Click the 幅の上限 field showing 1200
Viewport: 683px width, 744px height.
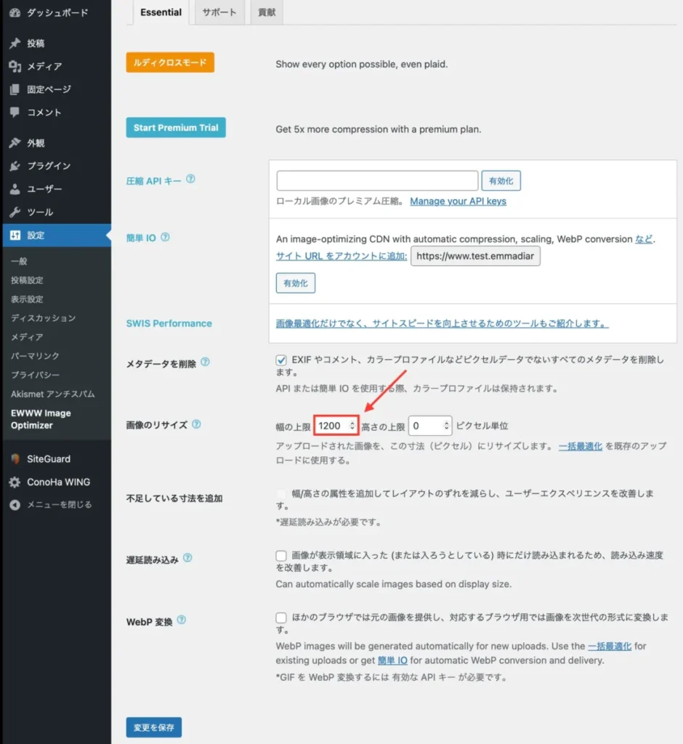click(x=336, y=426)
